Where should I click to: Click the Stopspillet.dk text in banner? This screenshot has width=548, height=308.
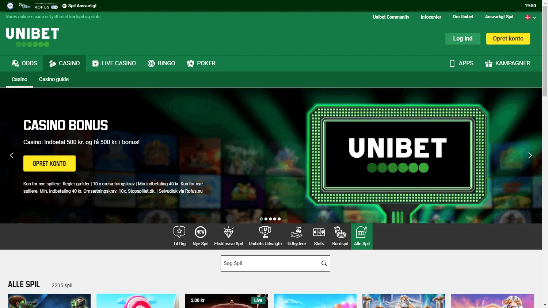pyautogui.click(x=141, y=191)
